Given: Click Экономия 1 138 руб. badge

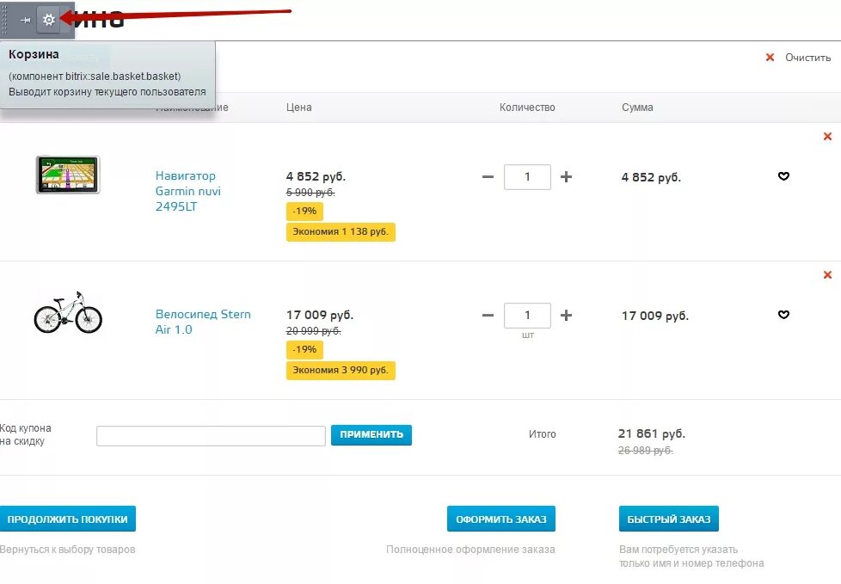Looking at the screenshot, I should [x=341, y=231].
